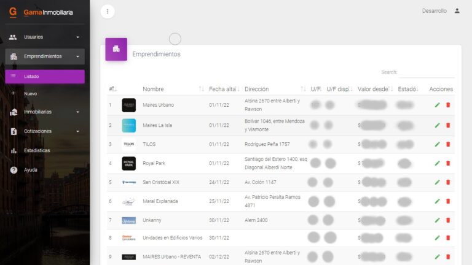Screen dimensions: 472x265
Task: Delete the Maral Explanada row
Action: coord(448,201)
